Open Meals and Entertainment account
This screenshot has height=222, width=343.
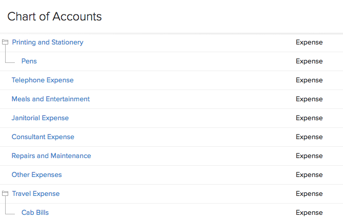click(x=51, y=99)
